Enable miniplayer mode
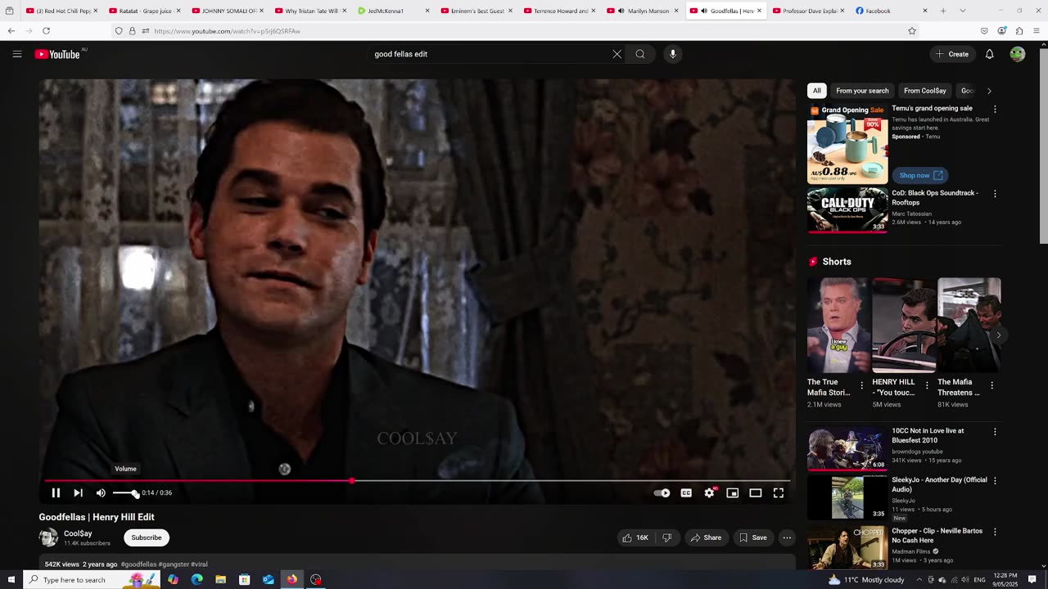 (732, 492)
